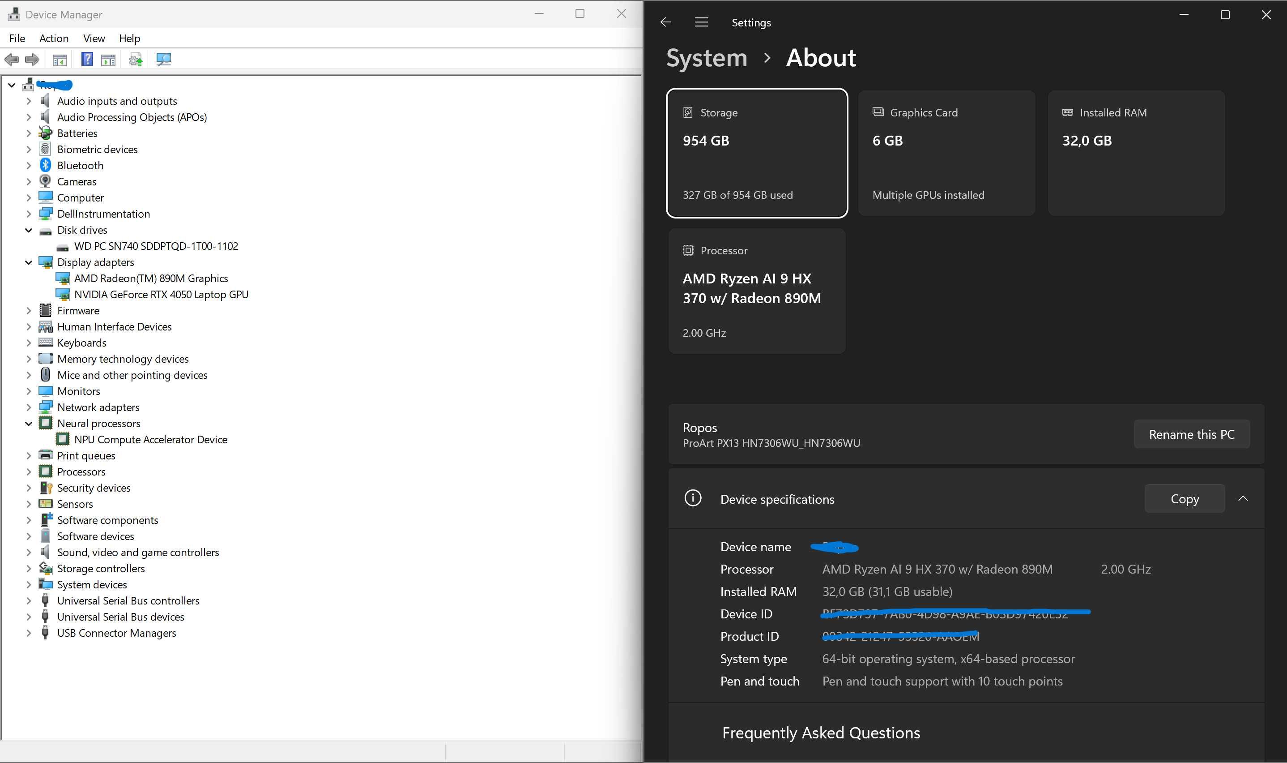Collapse the Disk drives tree node

[x=29, y=230]
